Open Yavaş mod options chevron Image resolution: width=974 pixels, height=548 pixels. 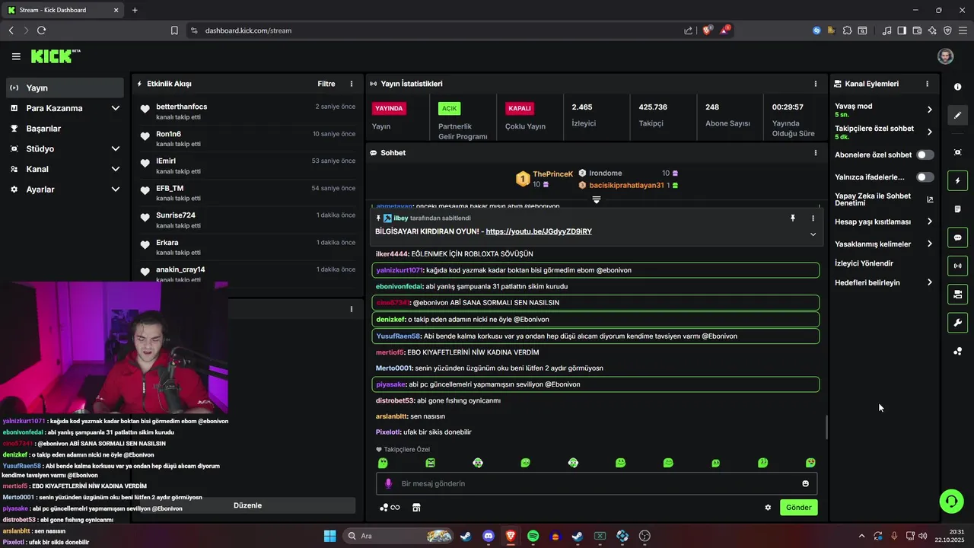[x=929, y=110]
